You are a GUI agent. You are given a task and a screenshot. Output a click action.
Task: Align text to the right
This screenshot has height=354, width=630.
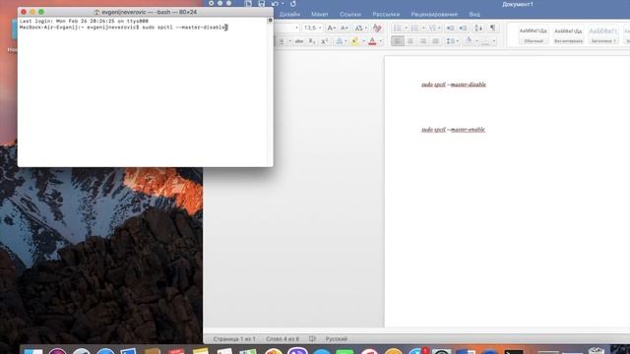(423, 41)
